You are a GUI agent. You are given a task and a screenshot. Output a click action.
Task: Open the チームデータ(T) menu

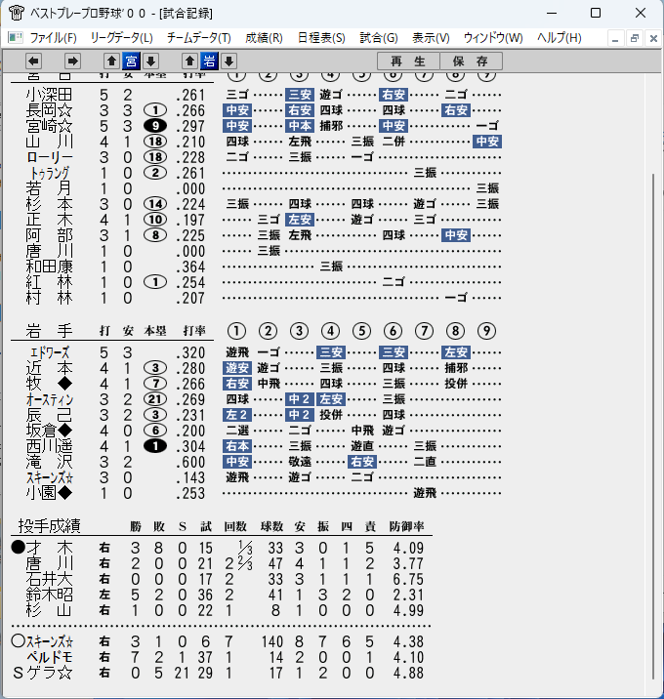[x=199, y=38]
